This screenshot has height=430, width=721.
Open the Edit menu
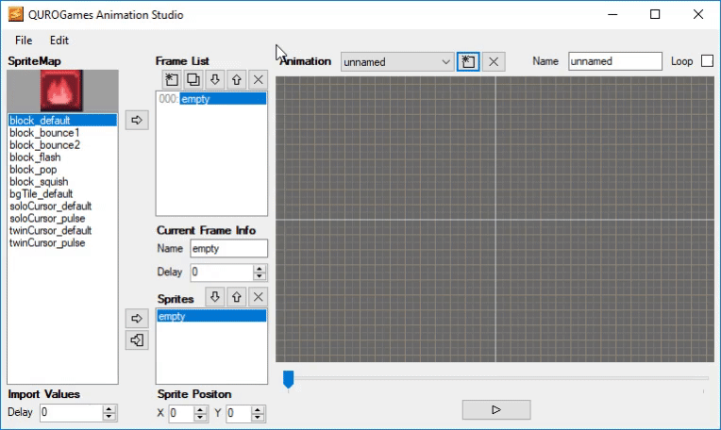59,41
